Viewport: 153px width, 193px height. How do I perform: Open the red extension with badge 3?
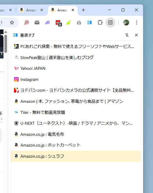59,23
